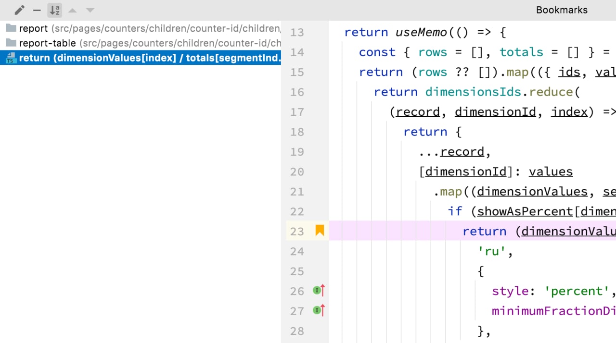Click the style property on line 26
Screen dimensions: 616x343
[x=510, y=291]
